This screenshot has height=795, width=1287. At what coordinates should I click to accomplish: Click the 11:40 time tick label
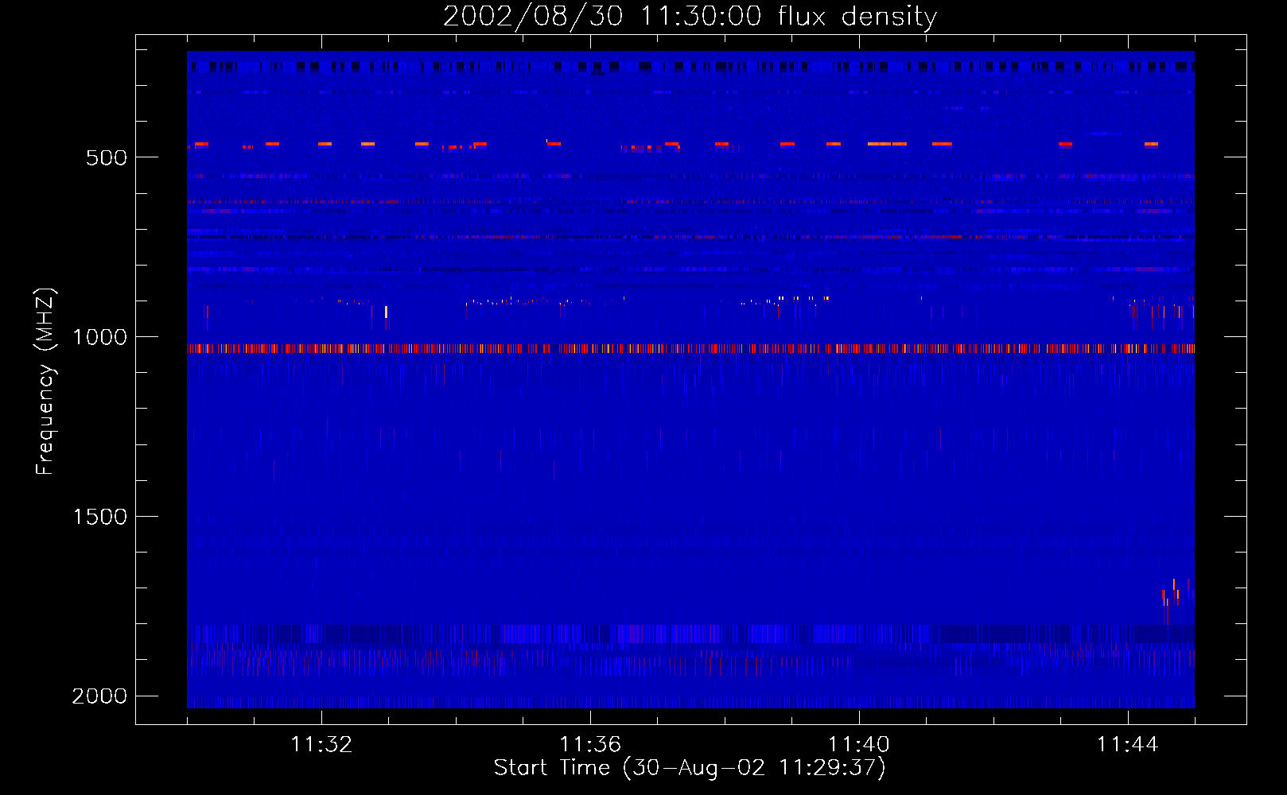[x=859, y=745]
